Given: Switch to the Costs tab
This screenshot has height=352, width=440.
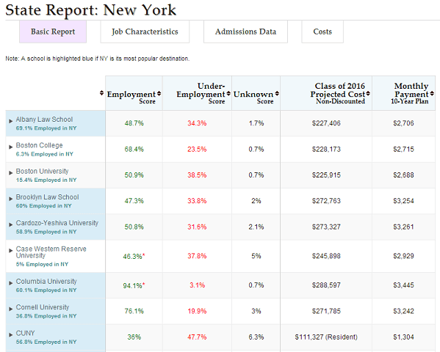Looking at the screenshot, I should point(322,32).
